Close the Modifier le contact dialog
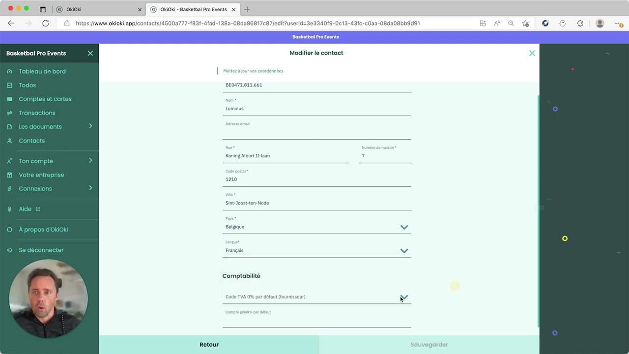629x354 pixels. click(532, 53)
